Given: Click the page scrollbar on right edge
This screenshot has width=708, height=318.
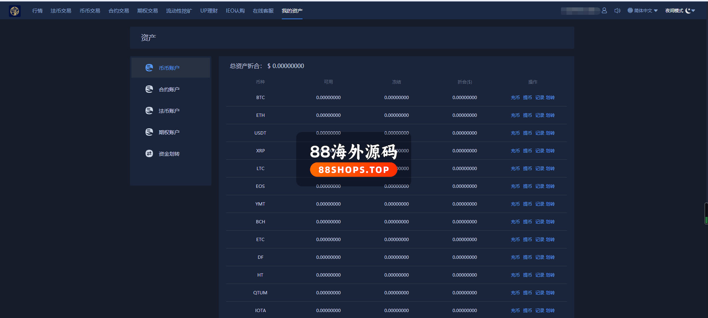Looking at the screenshot, I should tap(706, 213).
